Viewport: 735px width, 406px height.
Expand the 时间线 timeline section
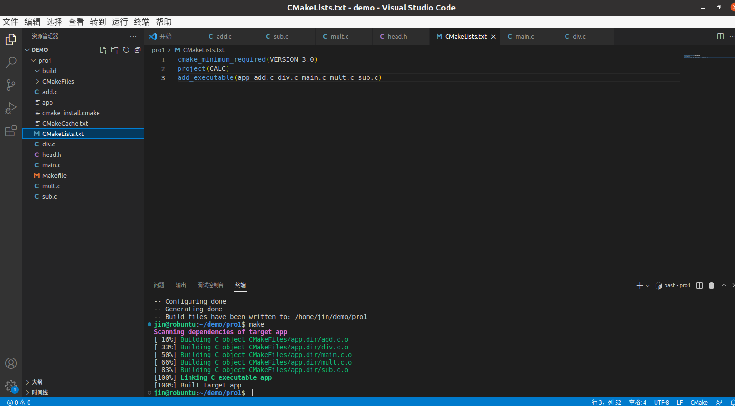point(83,392)
